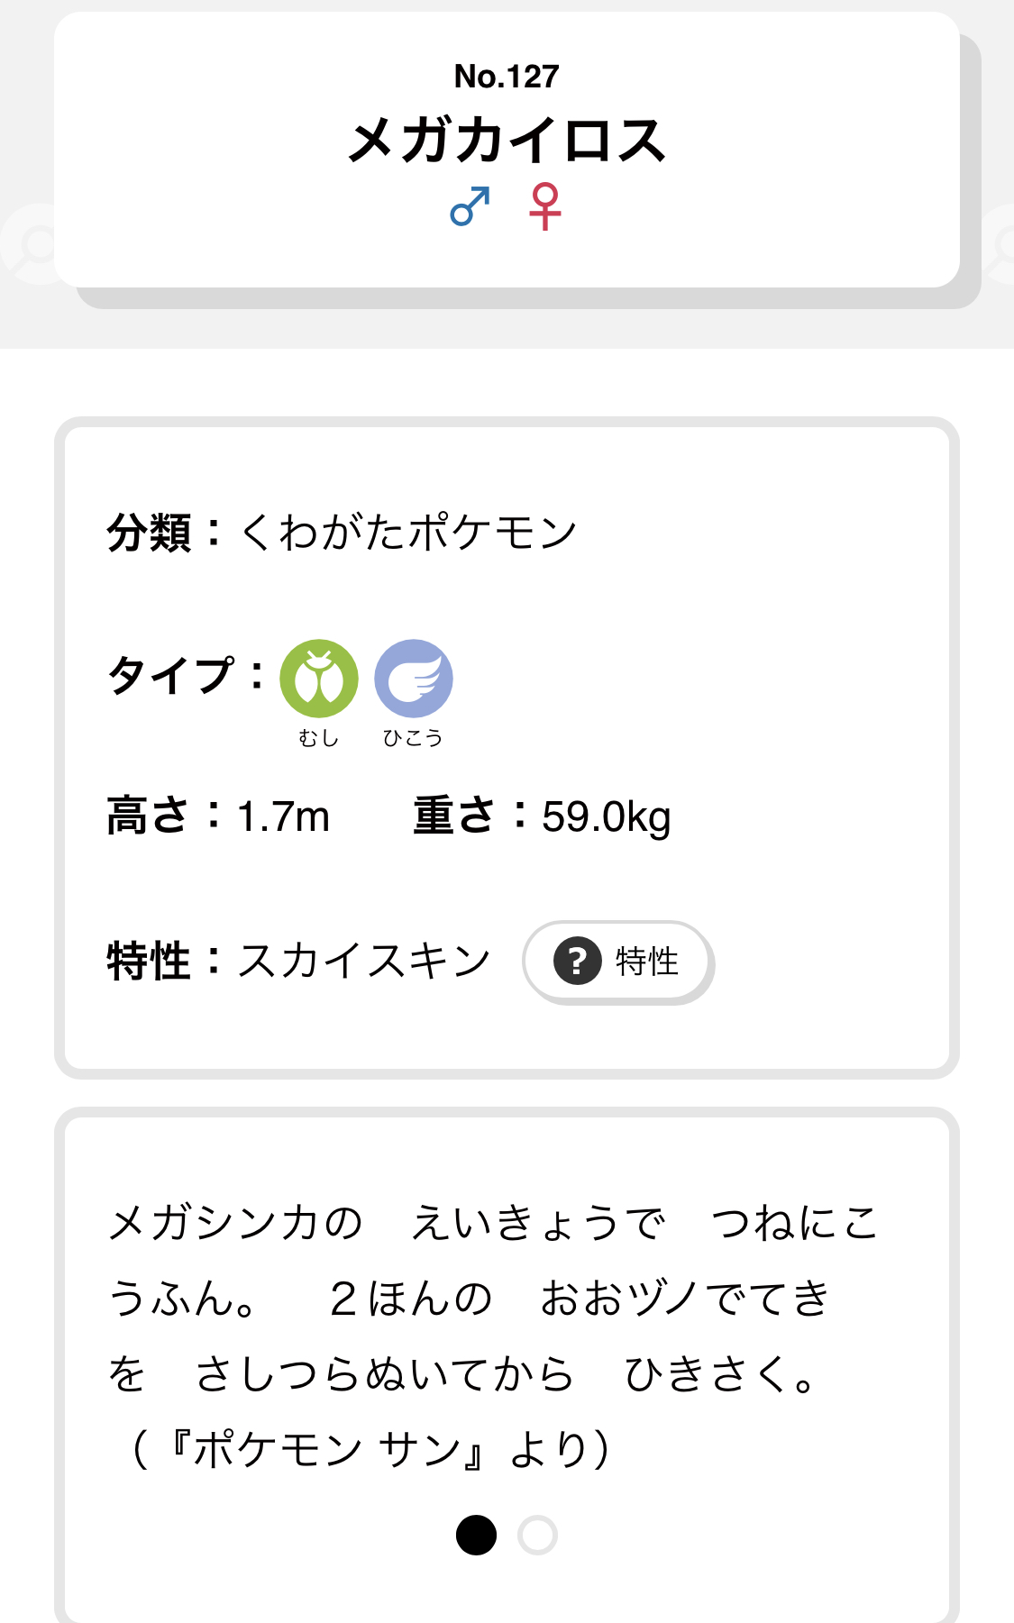The height and width of the screenshot is (1623, 1014).
Task: Select the red female gender symbol
Action: pyautogui.click(x=545, y=206)
